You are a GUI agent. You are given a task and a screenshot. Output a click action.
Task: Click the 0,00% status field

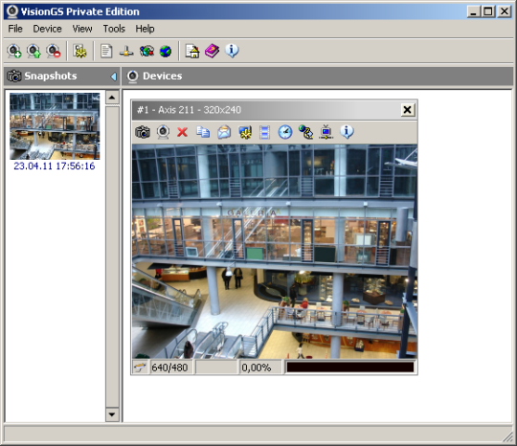click(x=260, y=368)
